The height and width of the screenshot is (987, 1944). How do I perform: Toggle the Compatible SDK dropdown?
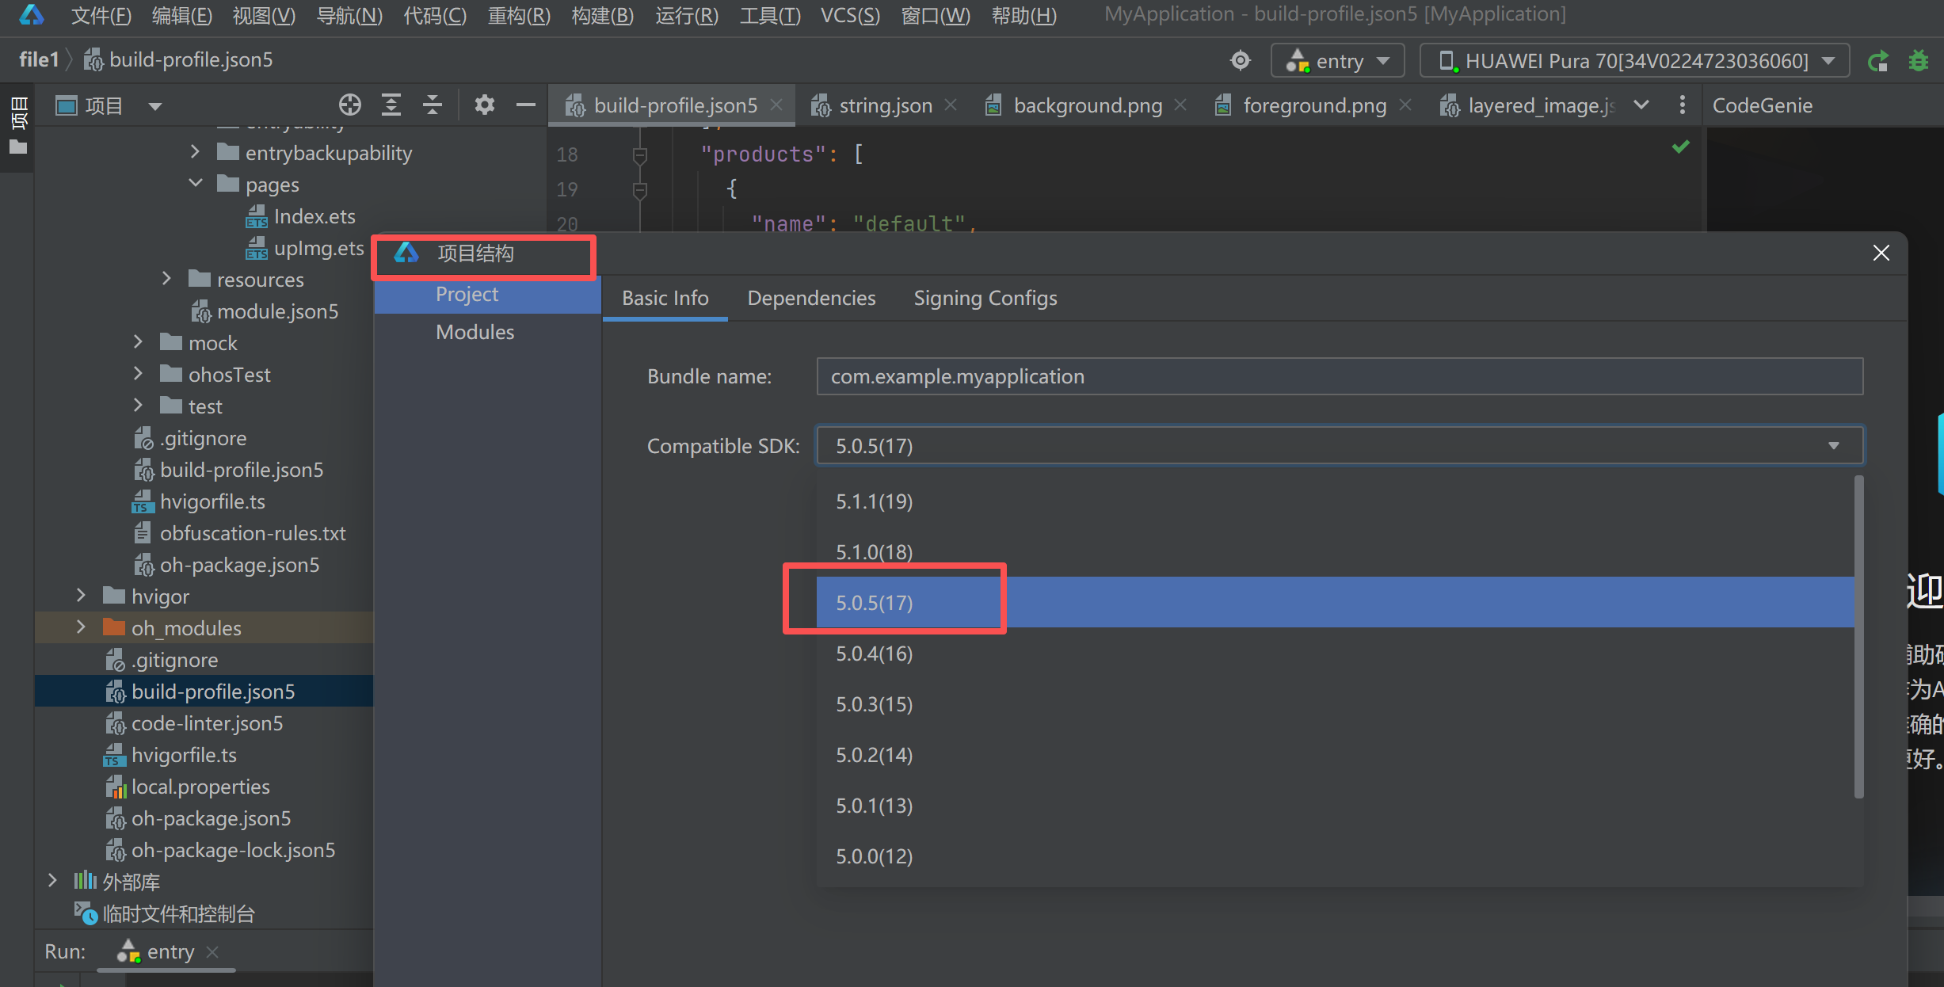1340,446
